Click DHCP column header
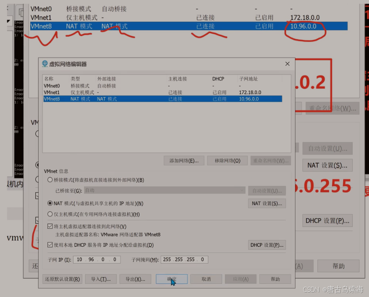The image size is (369, 297). tap(218, 79)
